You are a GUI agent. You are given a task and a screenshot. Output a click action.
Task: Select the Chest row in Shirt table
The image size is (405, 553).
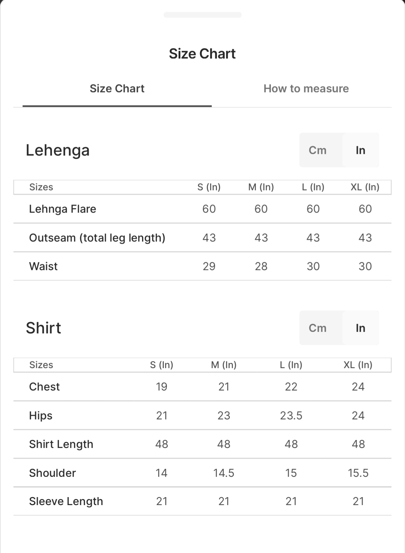click(x=202, y=386)
